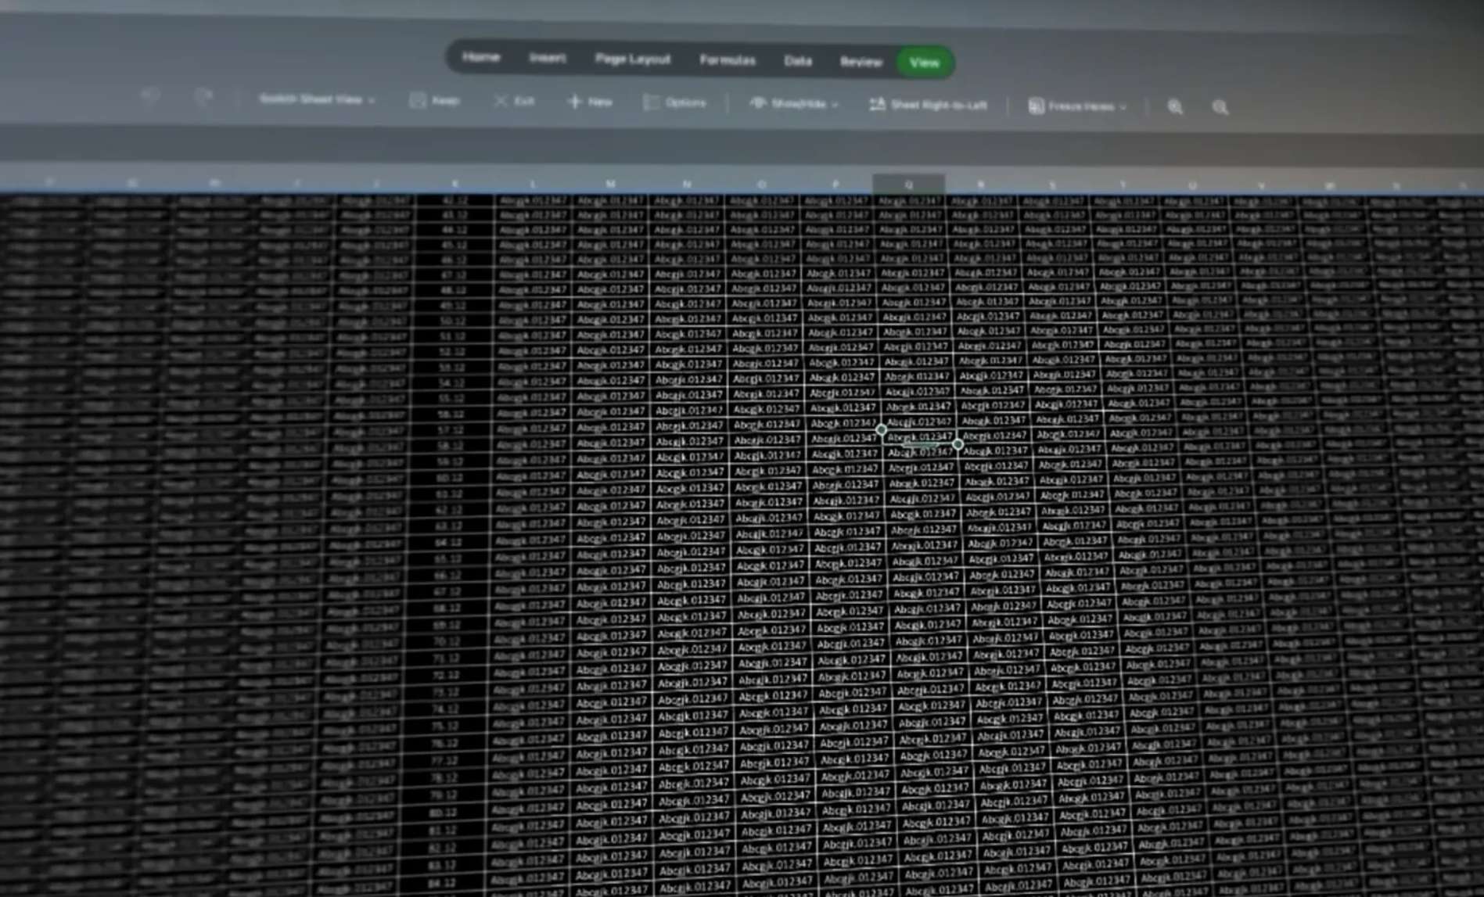Click Keep sheet view button
The height and width of the screenshot is (897, 1484).
tap(435, 100)
